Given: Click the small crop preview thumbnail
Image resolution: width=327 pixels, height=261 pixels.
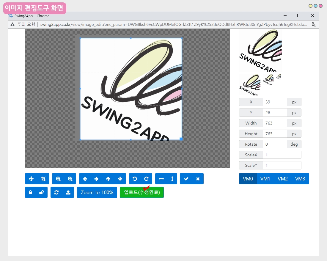Looking at the screenshot, I should pos(268,79).
